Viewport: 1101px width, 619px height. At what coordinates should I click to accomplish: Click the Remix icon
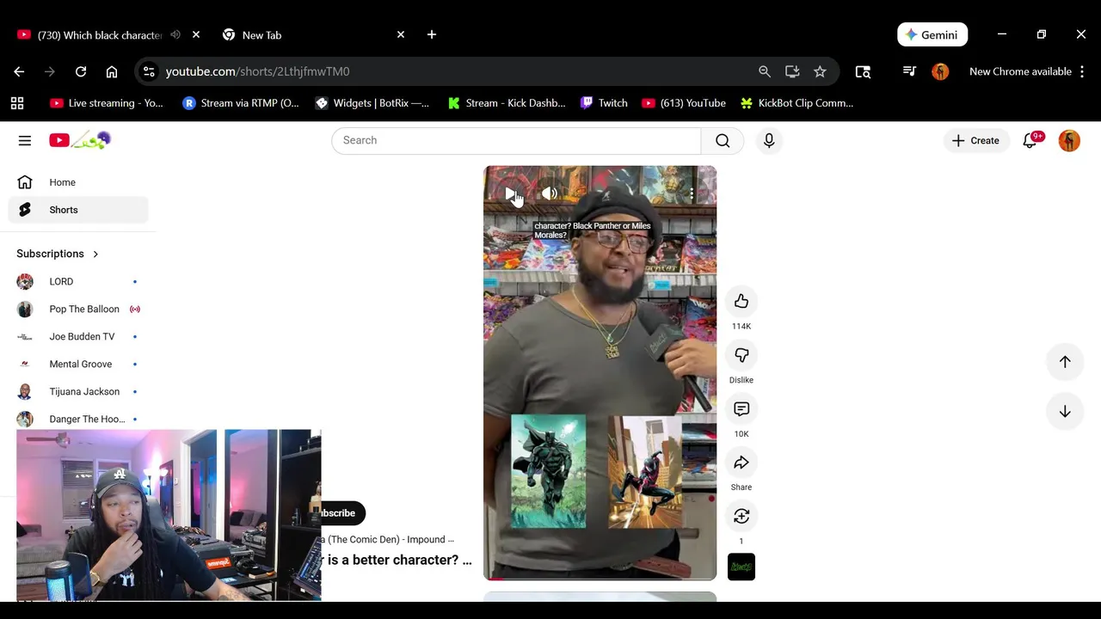[741, 517]
